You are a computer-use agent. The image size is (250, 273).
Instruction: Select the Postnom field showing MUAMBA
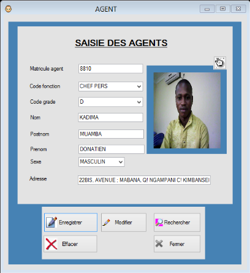(111, 134)
